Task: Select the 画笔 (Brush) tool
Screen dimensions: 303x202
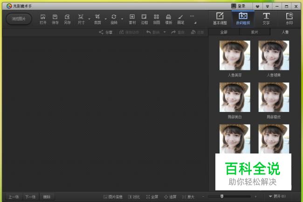Action: pyautogui.click(x=180, y=19)
